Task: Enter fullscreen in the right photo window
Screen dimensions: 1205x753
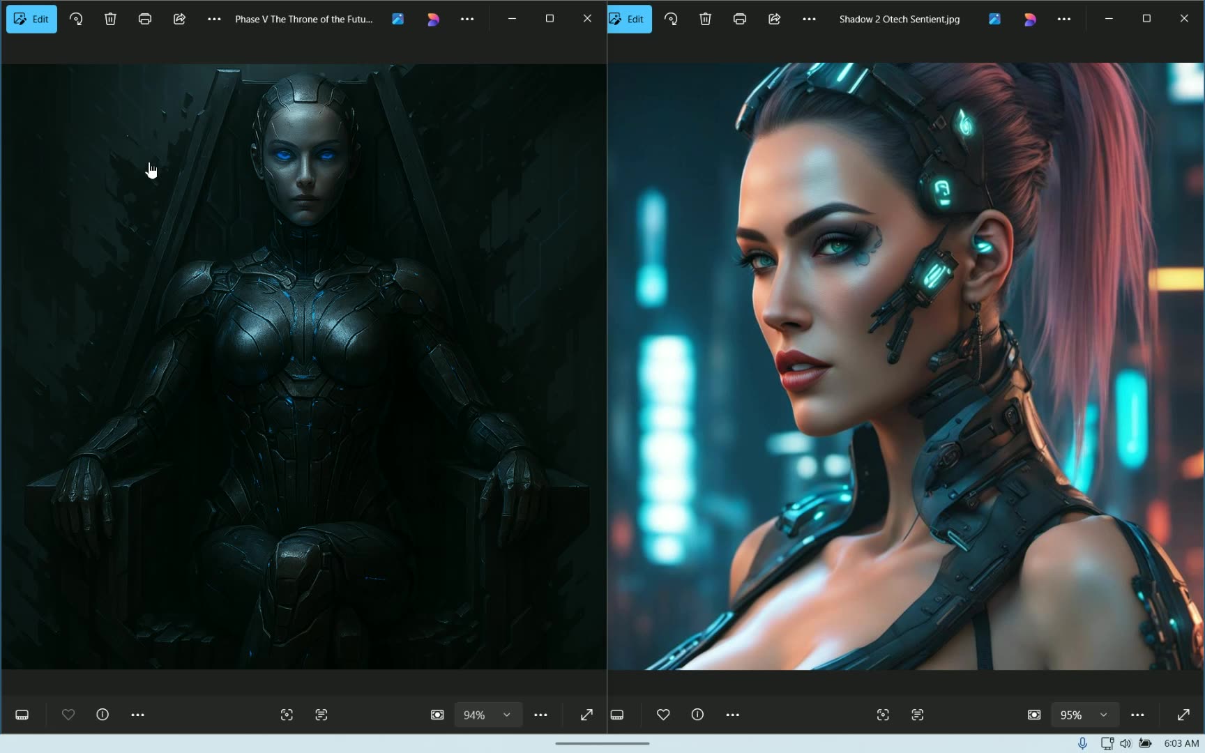Action: click(x=1183, y=715)
